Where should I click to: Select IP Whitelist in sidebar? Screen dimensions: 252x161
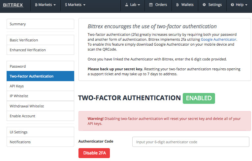pos(40,96)
